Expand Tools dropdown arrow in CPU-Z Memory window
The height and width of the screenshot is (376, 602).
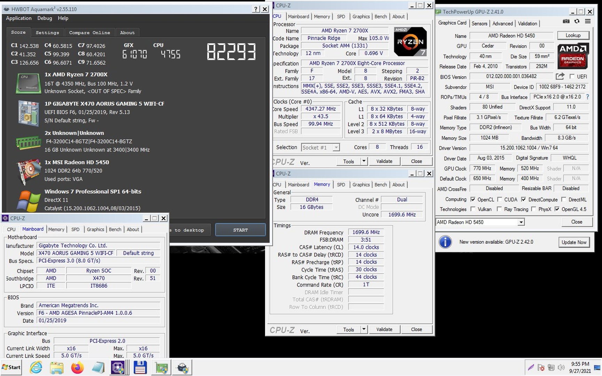(x=364, y=329)
